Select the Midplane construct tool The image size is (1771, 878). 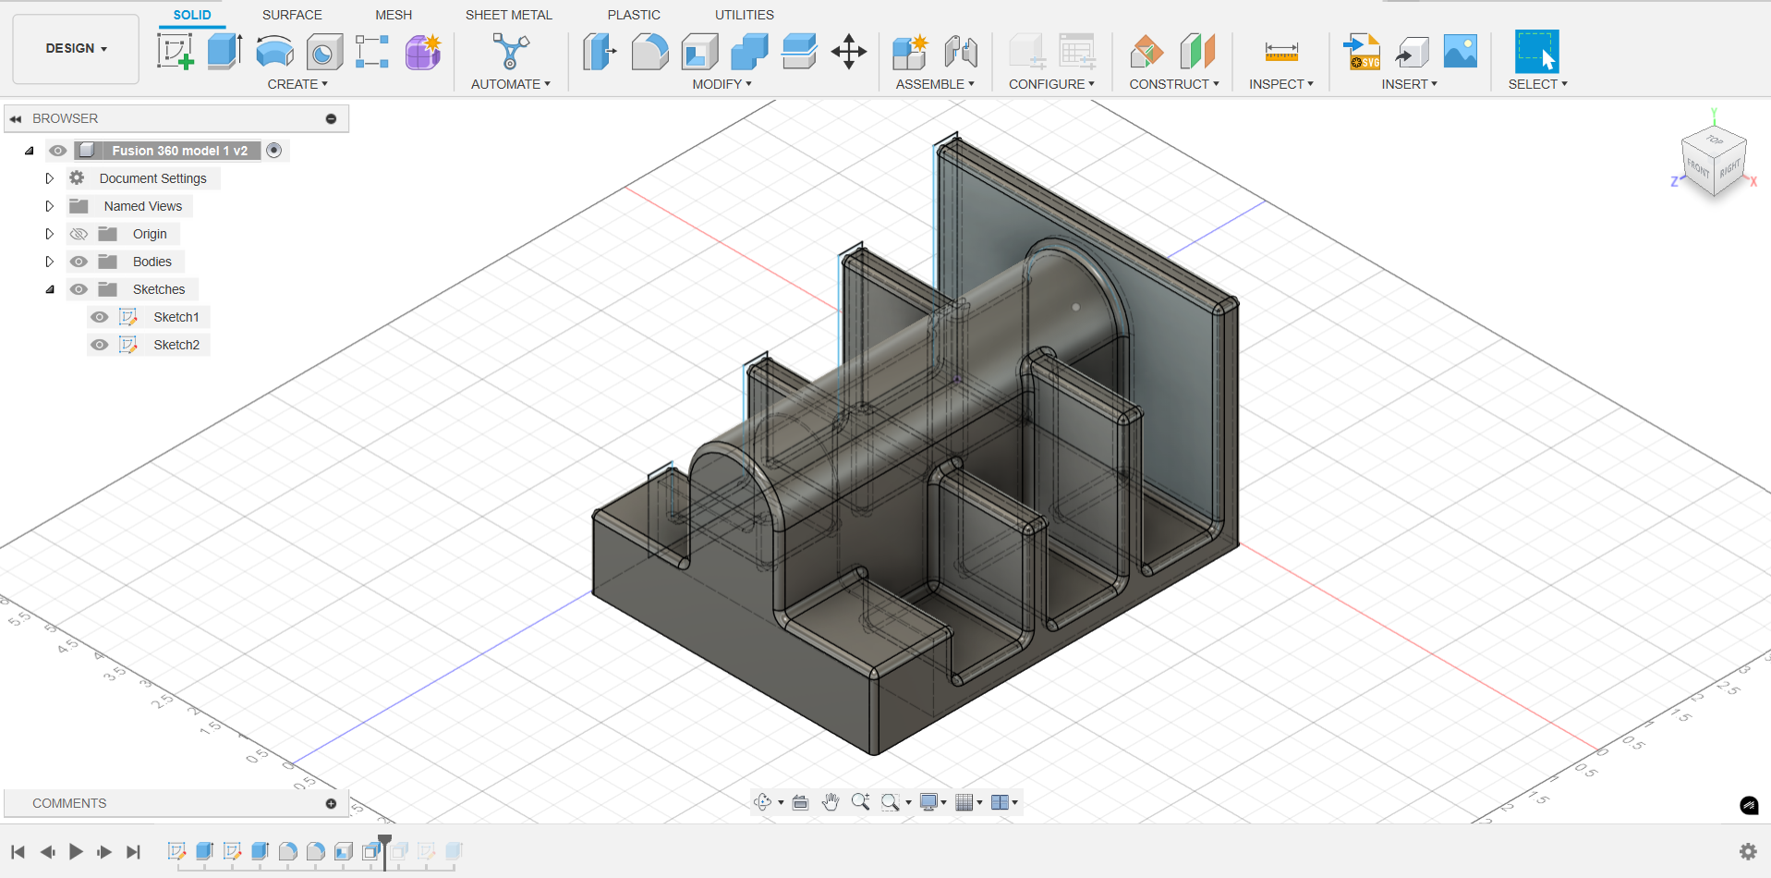1197,52
